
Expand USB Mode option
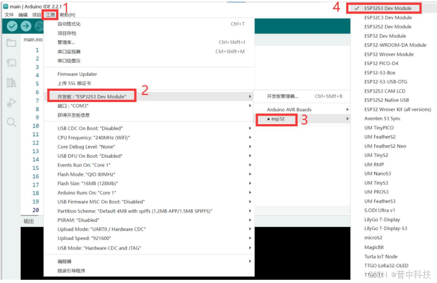[x=149, y=248]
